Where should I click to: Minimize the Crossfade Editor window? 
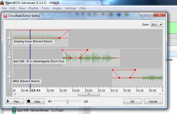tap(143, 15)
